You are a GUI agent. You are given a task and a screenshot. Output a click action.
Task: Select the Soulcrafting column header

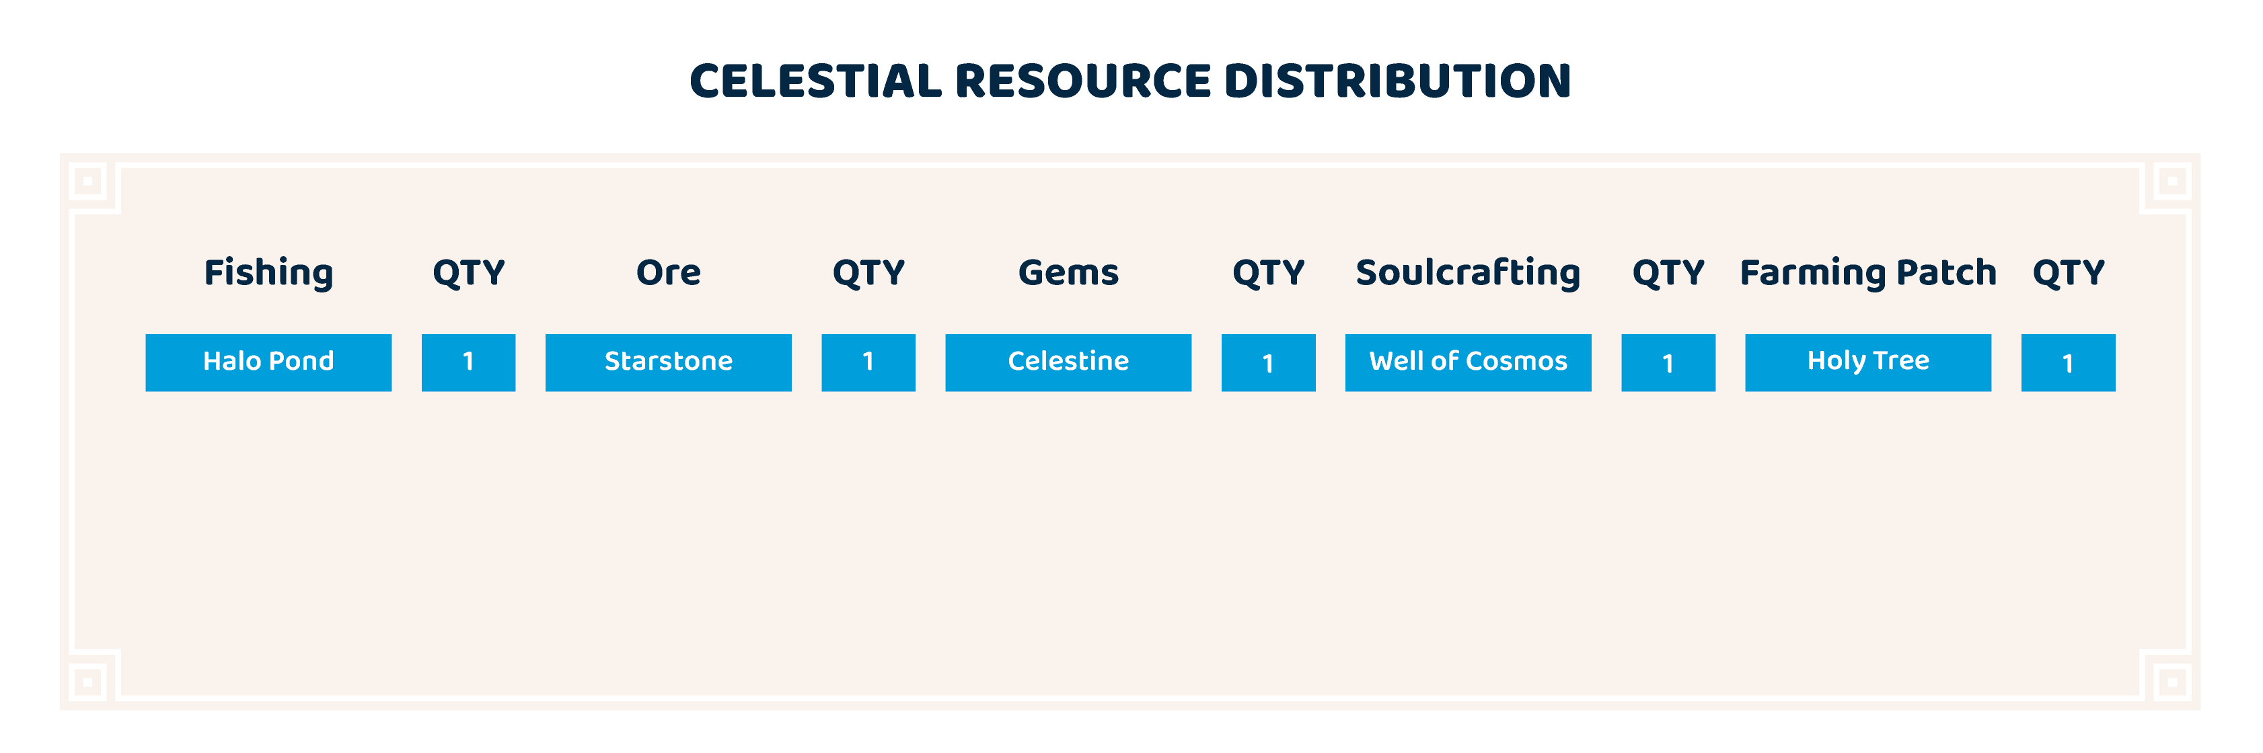pos(1467,272)
